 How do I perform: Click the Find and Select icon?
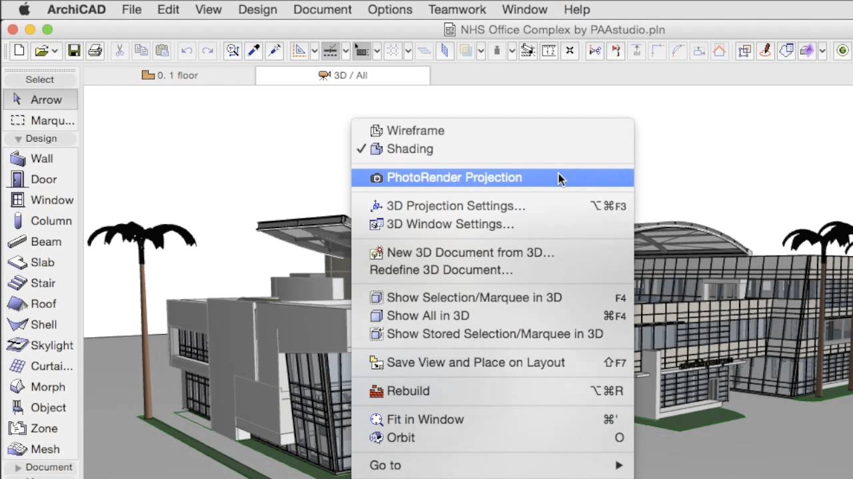[x=233, y=51]
